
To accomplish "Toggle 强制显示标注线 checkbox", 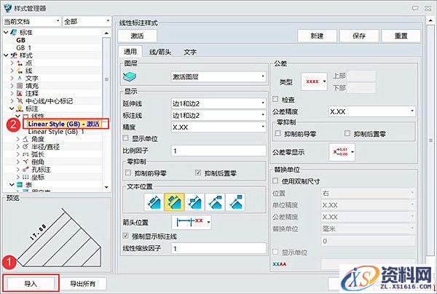I will coord(126,236).
